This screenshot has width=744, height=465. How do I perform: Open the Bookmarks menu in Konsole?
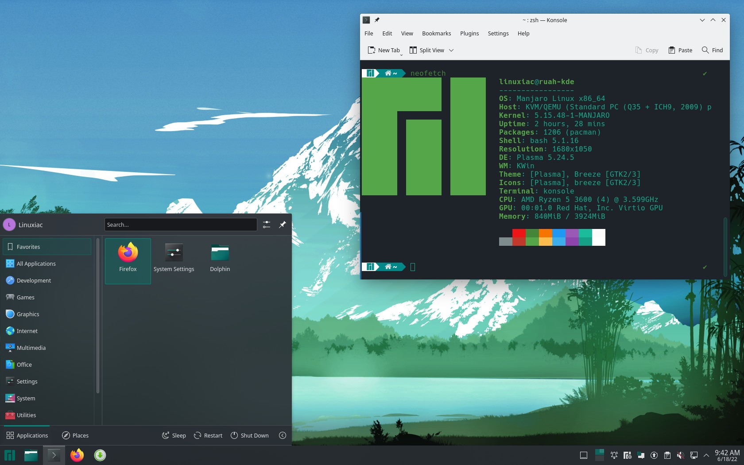pyautogui.click(x=436, y=33)
